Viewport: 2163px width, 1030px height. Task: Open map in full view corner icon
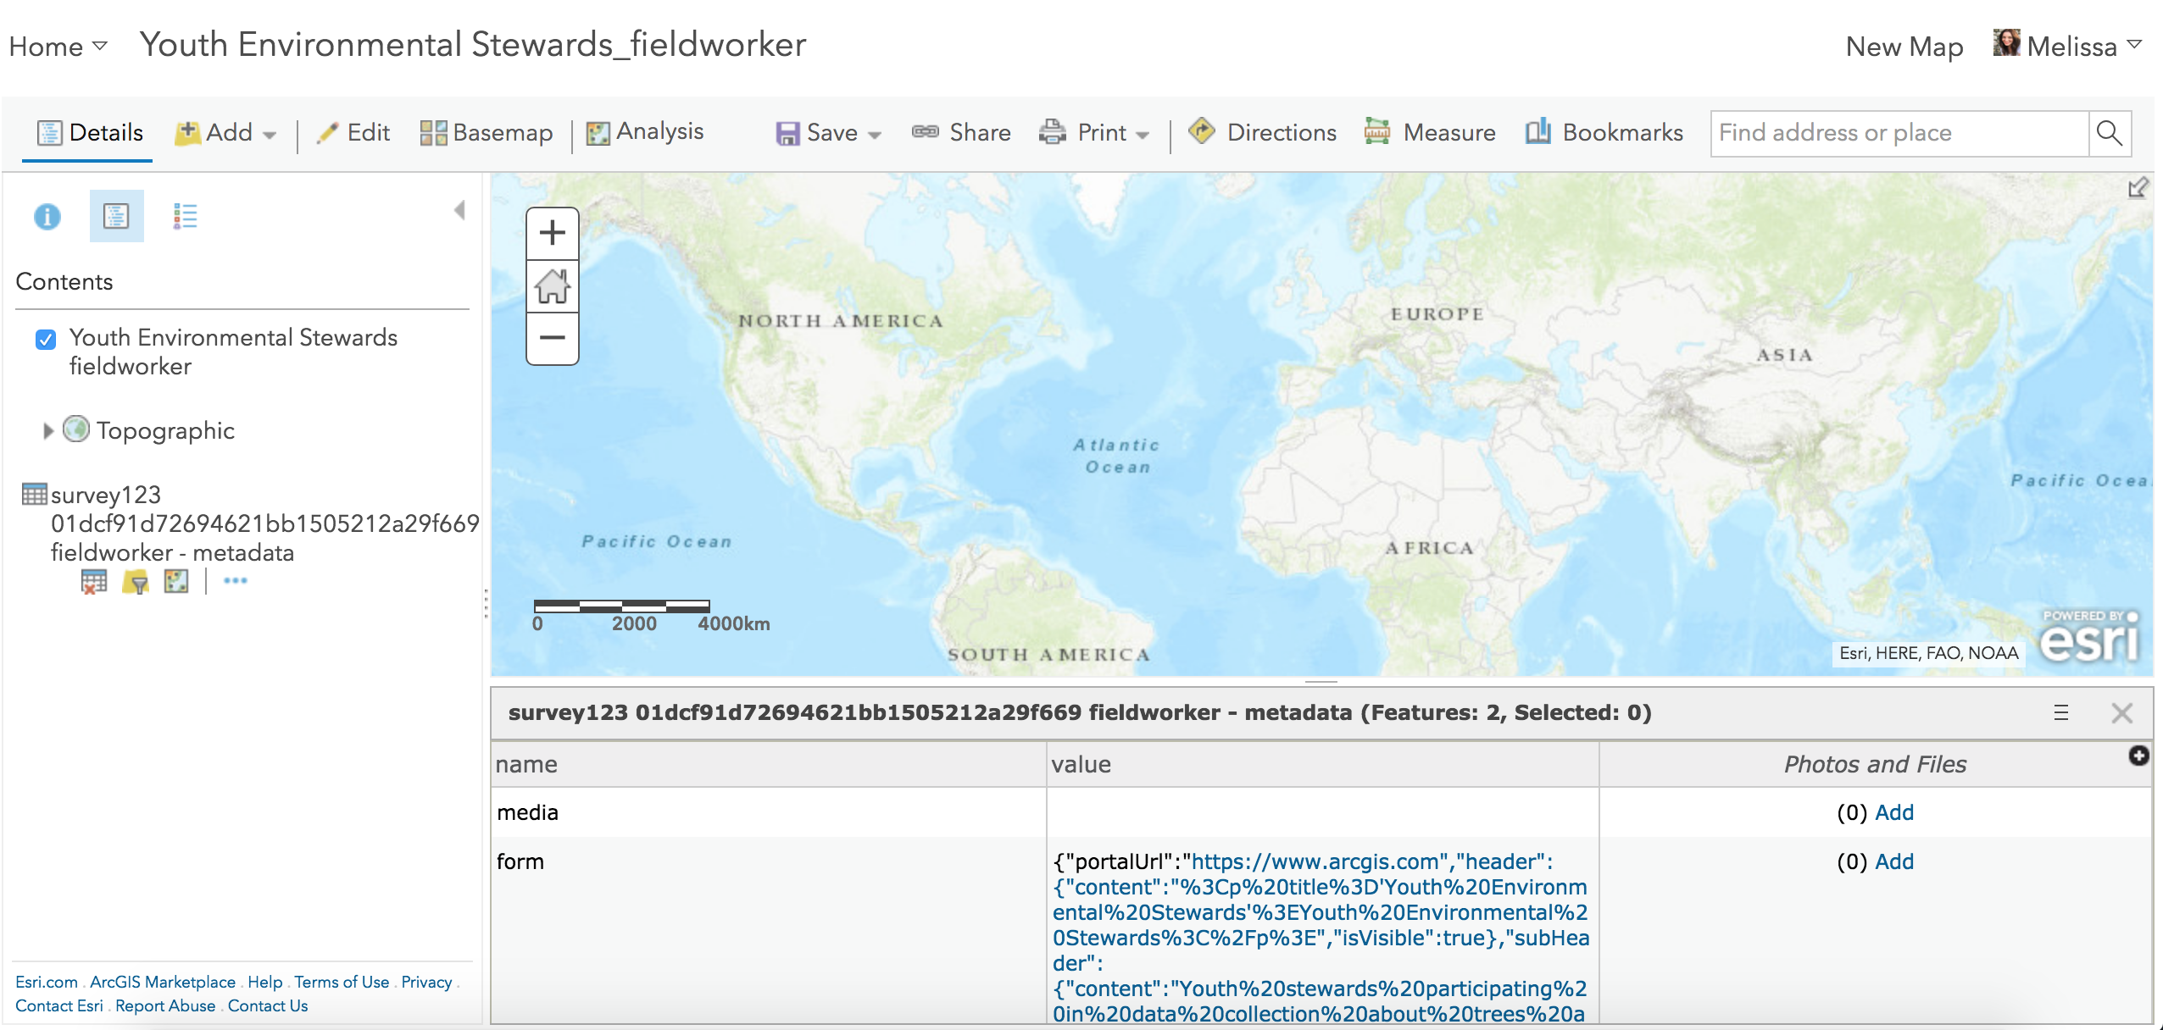tap(2138, 187)
